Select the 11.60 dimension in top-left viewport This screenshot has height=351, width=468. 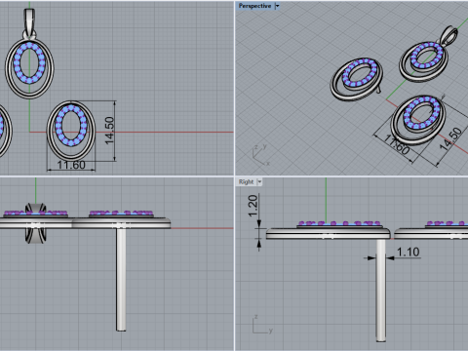[x=71, y=165]
